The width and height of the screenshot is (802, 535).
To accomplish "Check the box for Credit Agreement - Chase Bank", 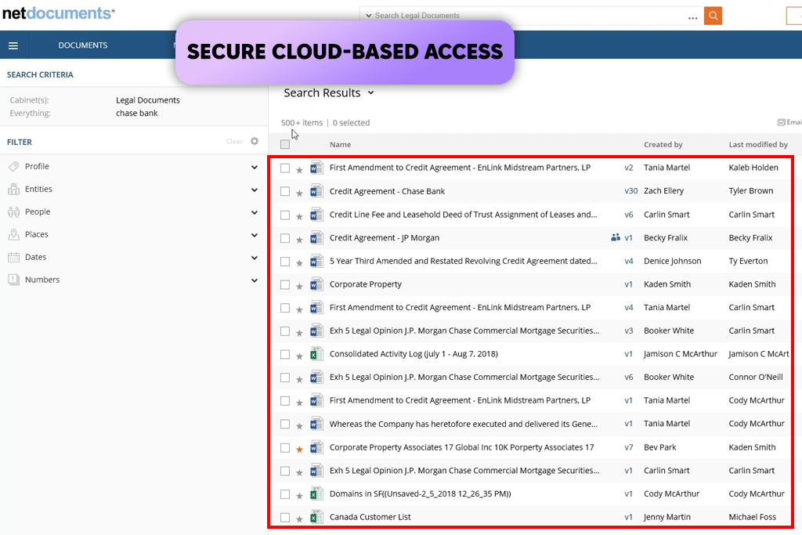I will pos(285,191).
